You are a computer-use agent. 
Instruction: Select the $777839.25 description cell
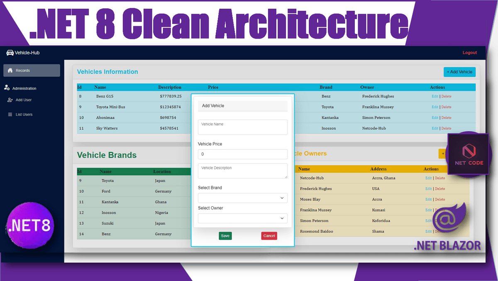pos(171,96)
